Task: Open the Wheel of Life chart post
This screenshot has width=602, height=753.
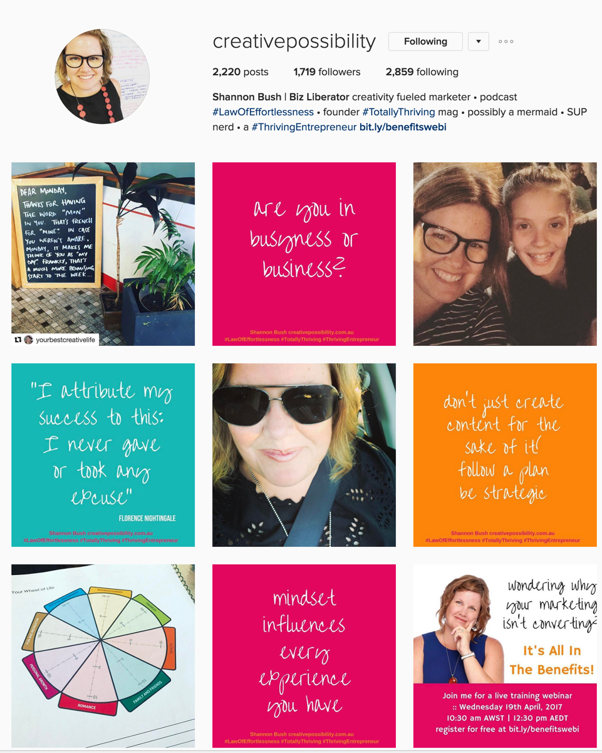Action: click(103, 656)
